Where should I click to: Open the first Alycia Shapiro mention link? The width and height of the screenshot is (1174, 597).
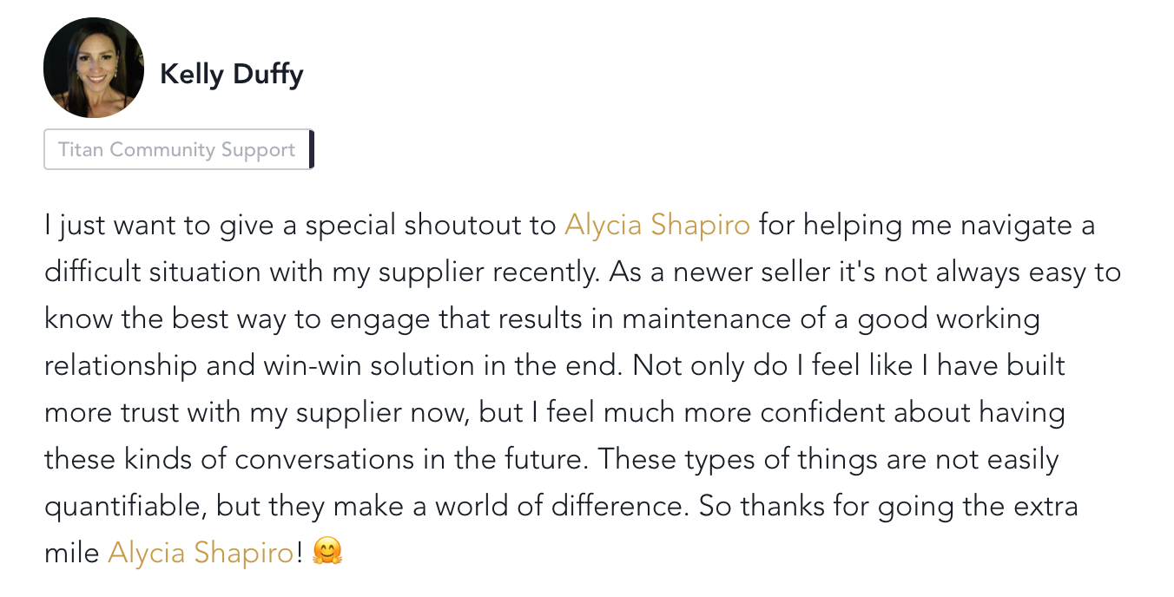pos(657,226)
